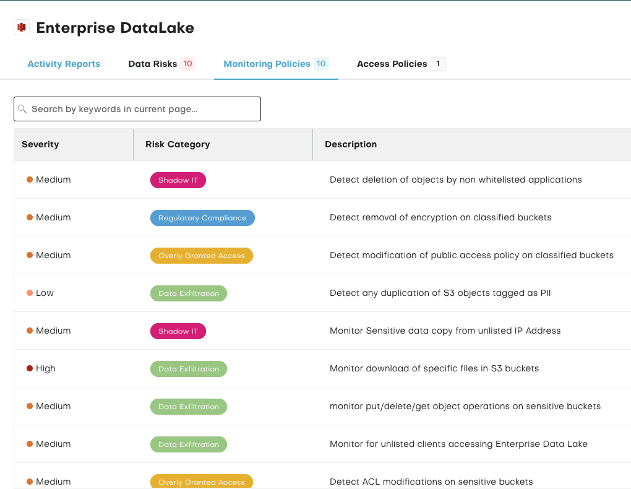Click the search magnifier icon
Screen dimensions: 631x489
pyautogui.click(x=22, y=109)
